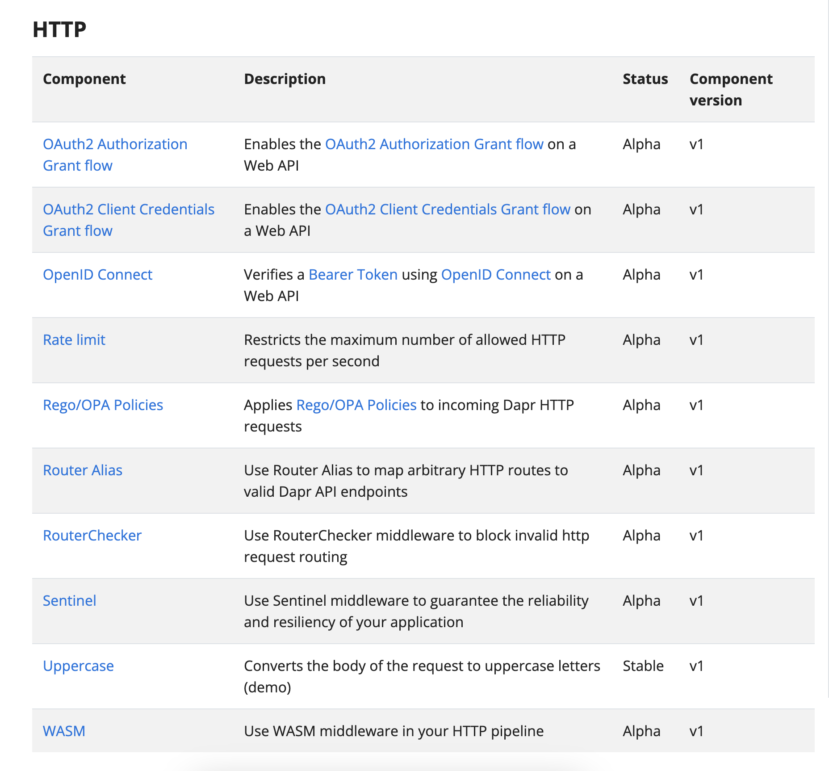Click the Alpha status in WASM row

click(641, 731)
